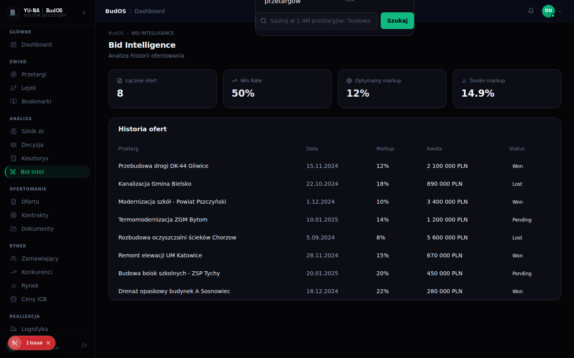Click the date 18.12.2024 cell
The height and width of the screenshot is (358, 574).
(x=322, y=291)
